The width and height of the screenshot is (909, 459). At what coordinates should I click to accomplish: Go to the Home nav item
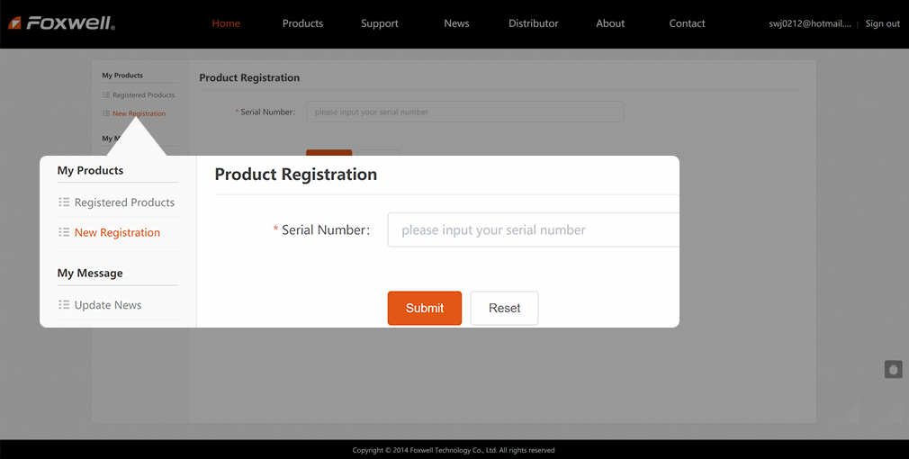pyautogui.click(x=226, y=23)
